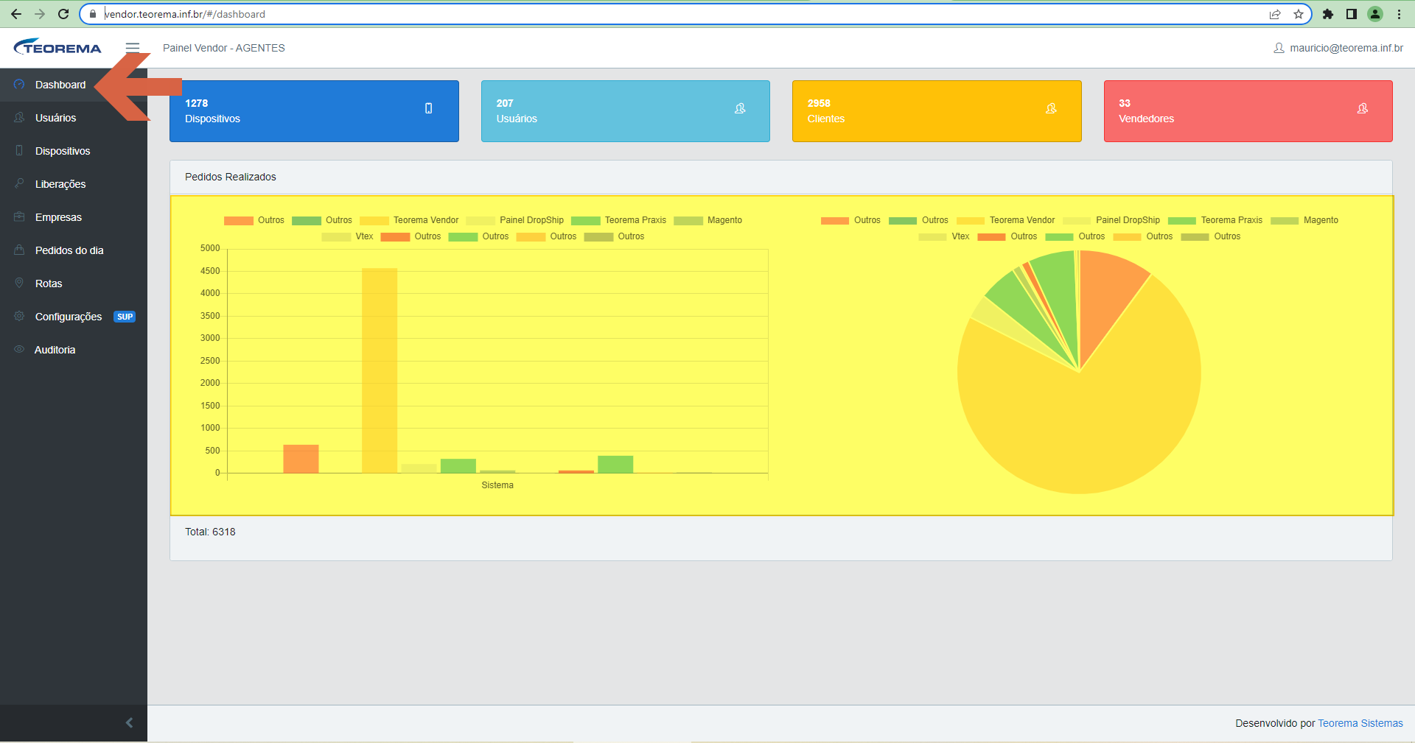
Task: Open the Auditoria menu item
Action: [74, 350]
